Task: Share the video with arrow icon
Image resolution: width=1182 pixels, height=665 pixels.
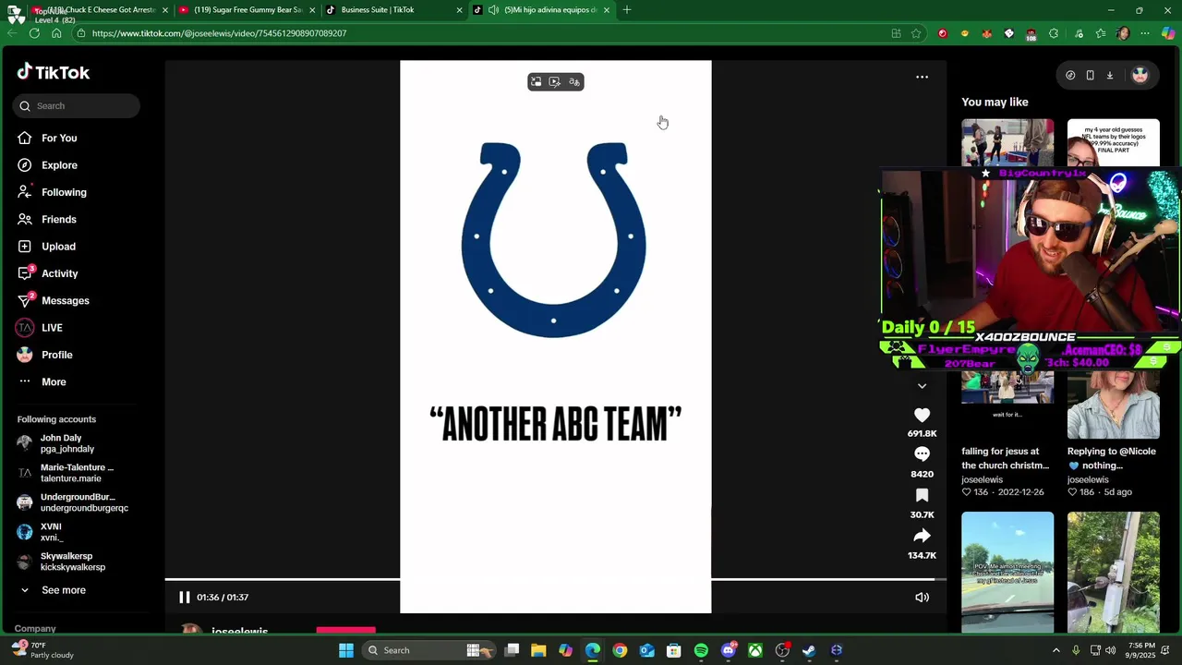Action: (922, 536)
